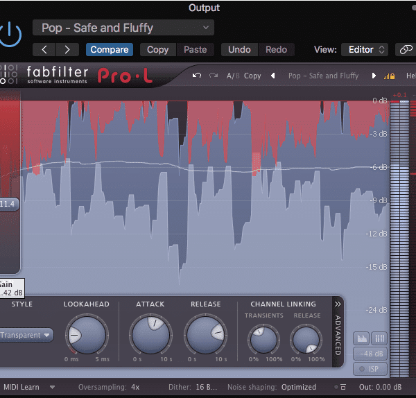The image size is (416, 398).
Task: Go to next setting with right chevron
Action: [67, 50]
